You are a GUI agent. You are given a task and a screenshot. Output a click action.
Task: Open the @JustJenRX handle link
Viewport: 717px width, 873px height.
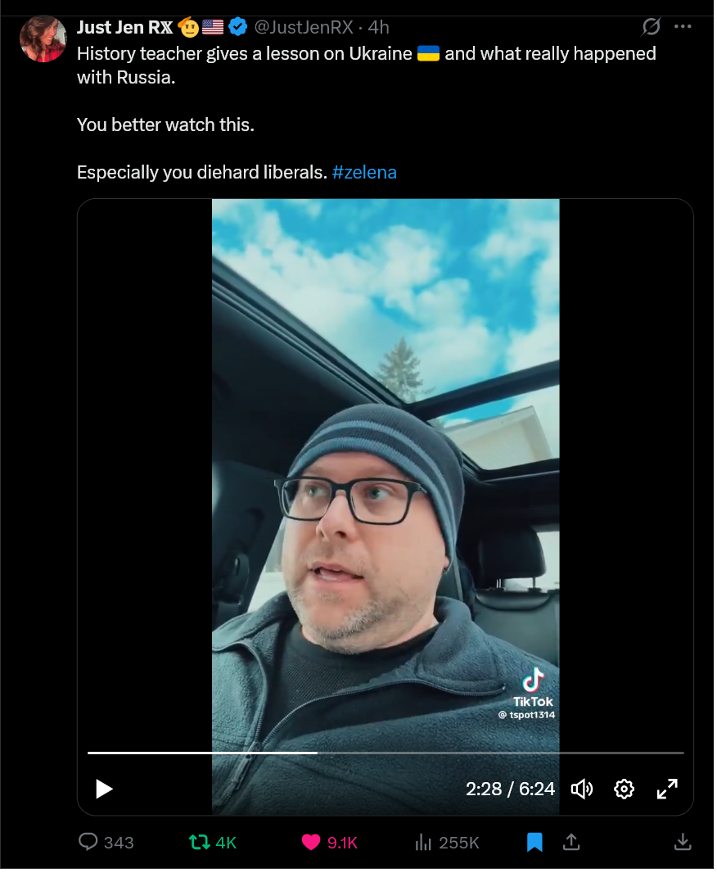tap(303, 27)
